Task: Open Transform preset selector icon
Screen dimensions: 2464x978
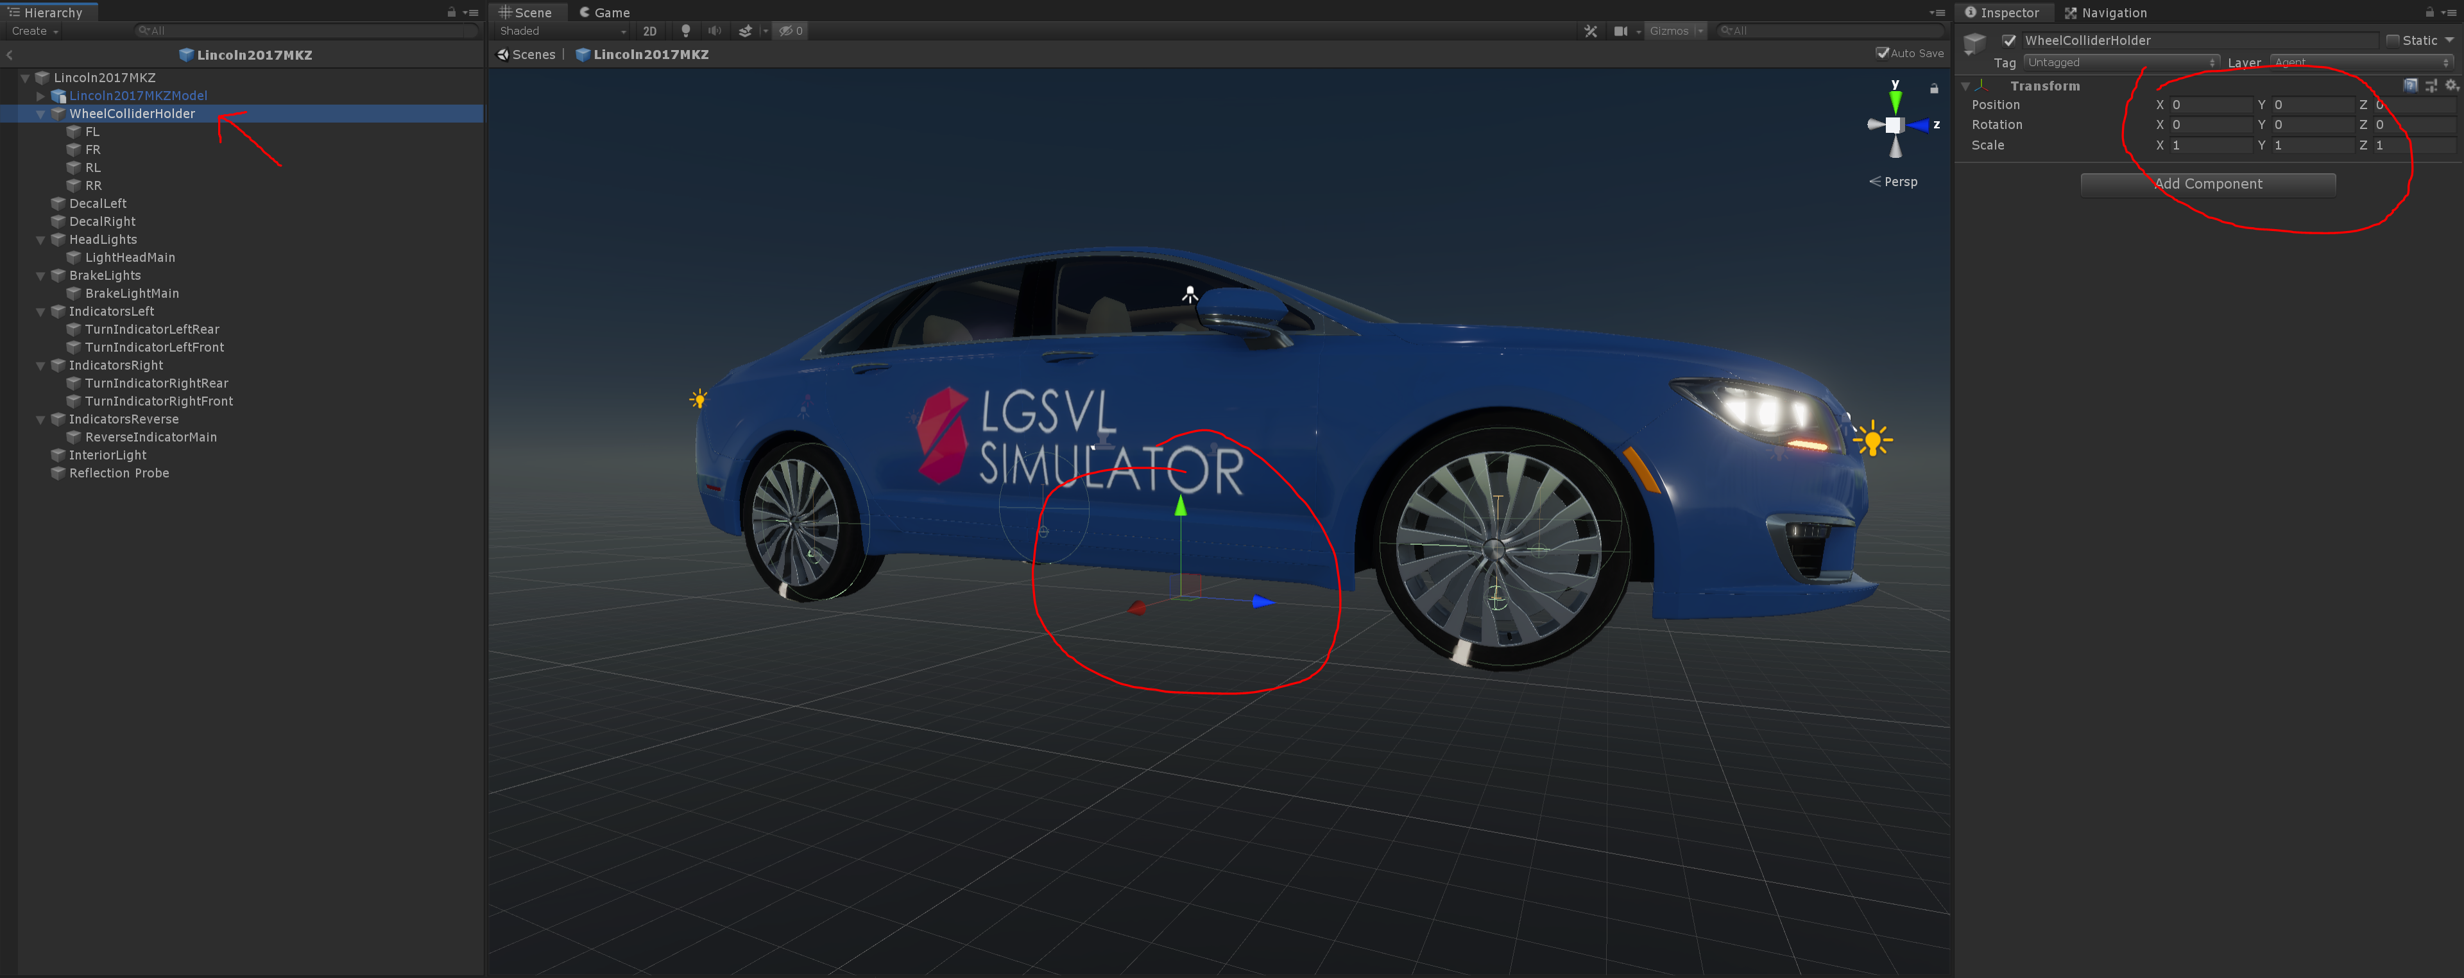Action: (x=2431, y=85)
